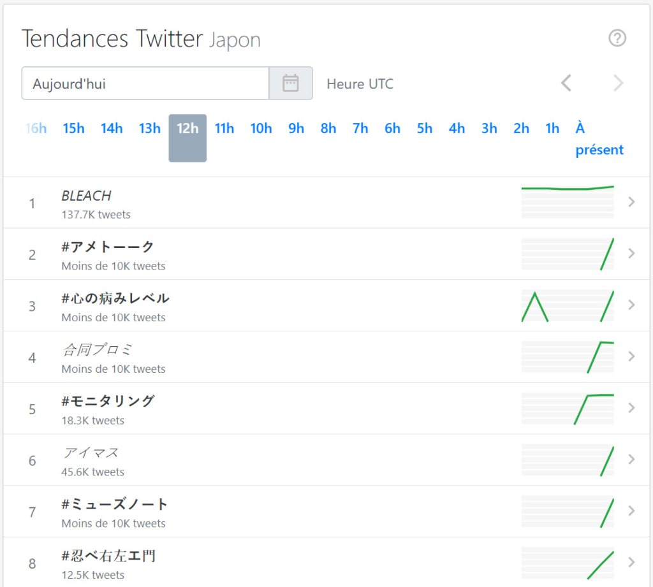Select the 15h time tab
This screenshot has width=653, height=587.
73,128
